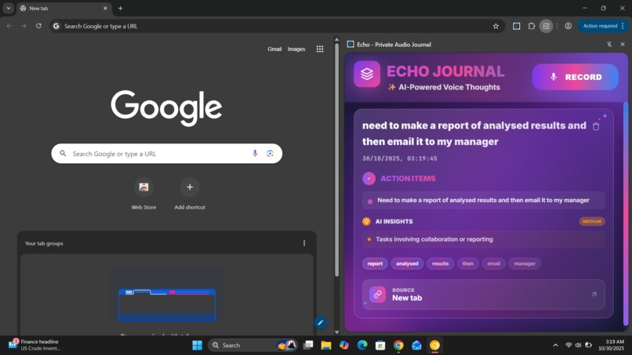Bookmark this tab with star icon
632x355 pixels.
(496, 26)
